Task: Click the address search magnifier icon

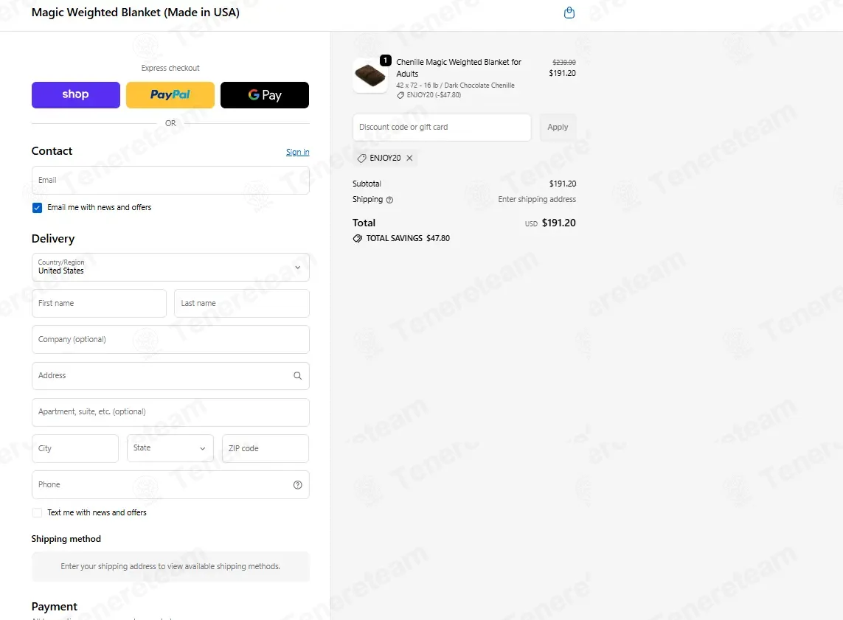Action: [297, 375]
